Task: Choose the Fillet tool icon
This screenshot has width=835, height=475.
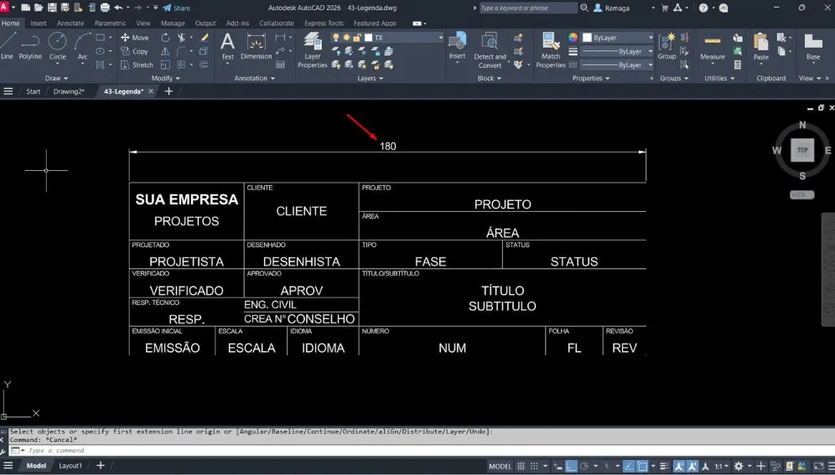Action: click(x=181, y=51)
